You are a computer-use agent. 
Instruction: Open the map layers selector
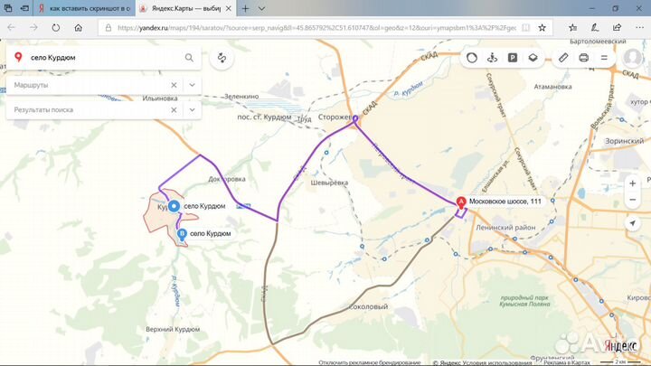533,58
